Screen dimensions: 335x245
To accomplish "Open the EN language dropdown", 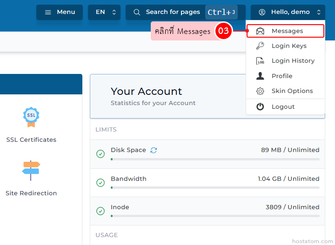I will (x=104, y=12).
